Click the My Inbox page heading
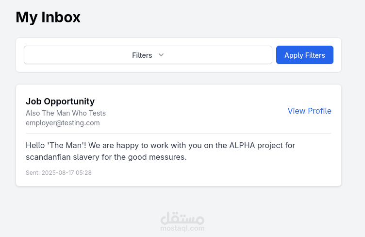The width and height of the screenshot is (365, 237). [x=48, y=17]
